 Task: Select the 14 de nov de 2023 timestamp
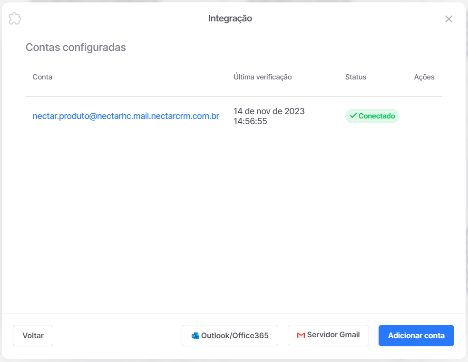pos(269,116)
